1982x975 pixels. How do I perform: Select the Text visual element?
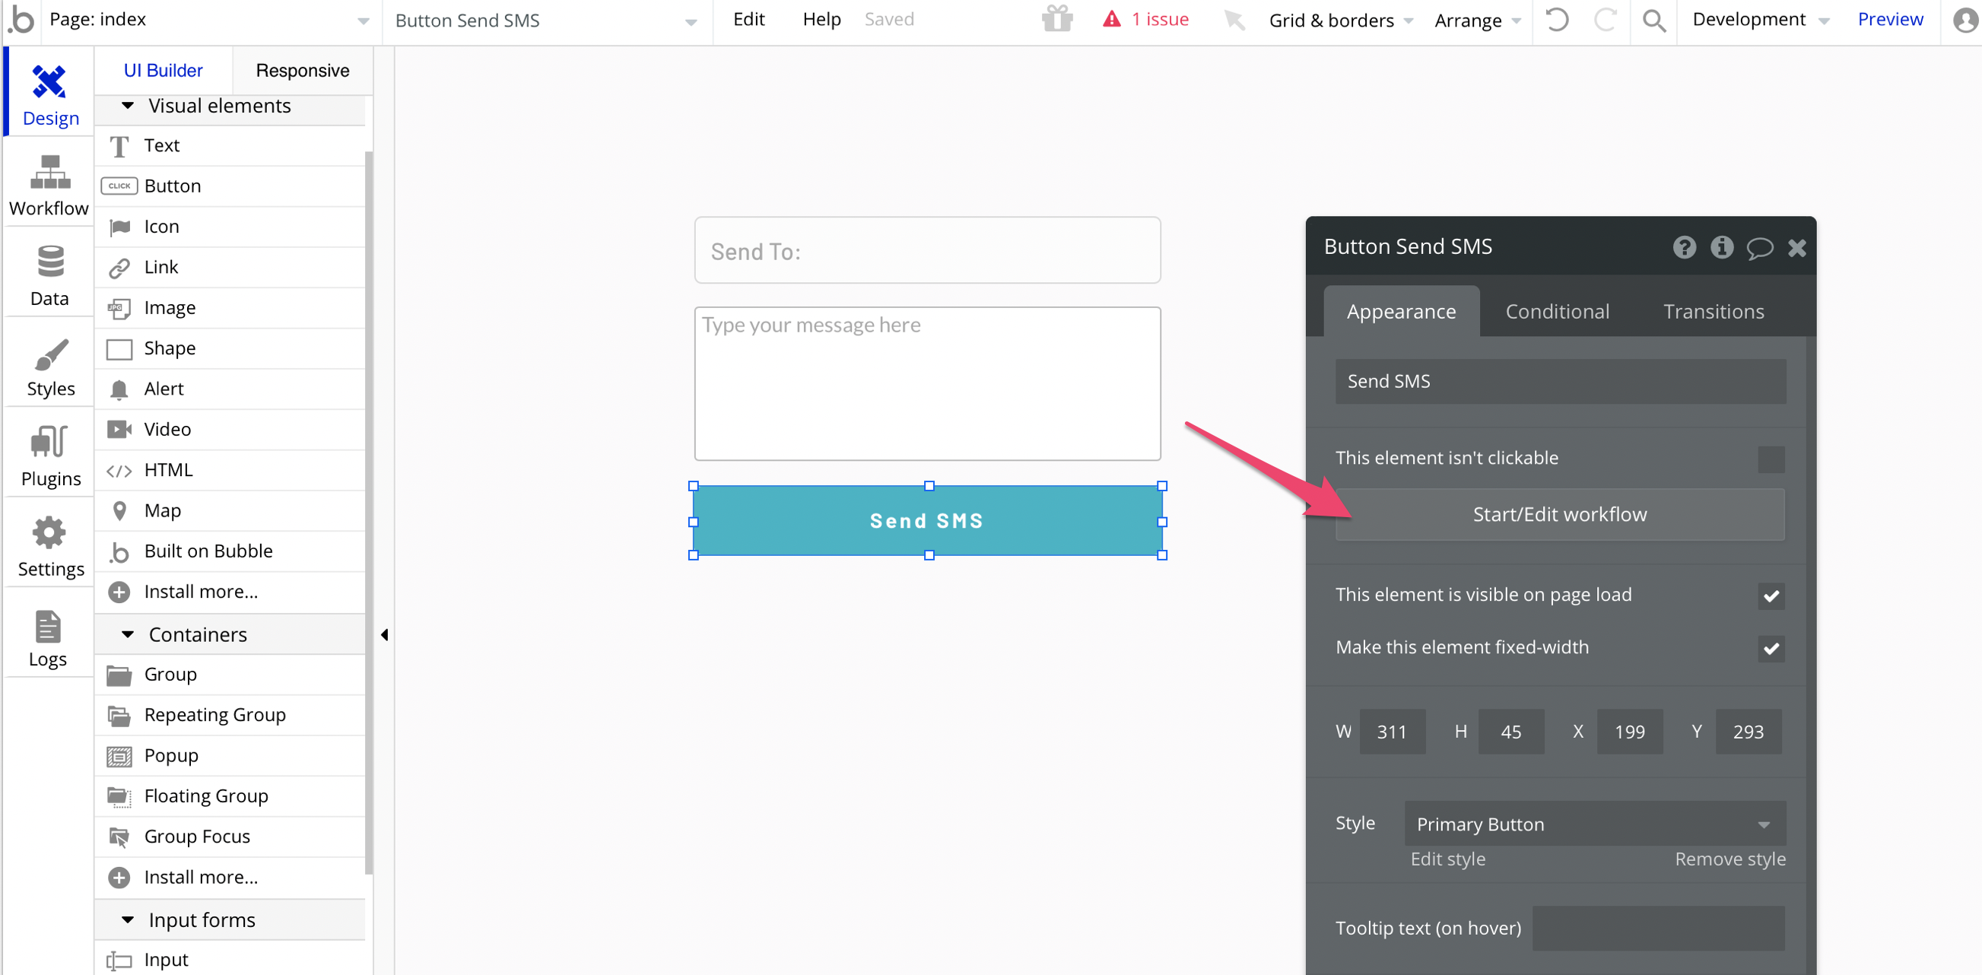[229, 145]
